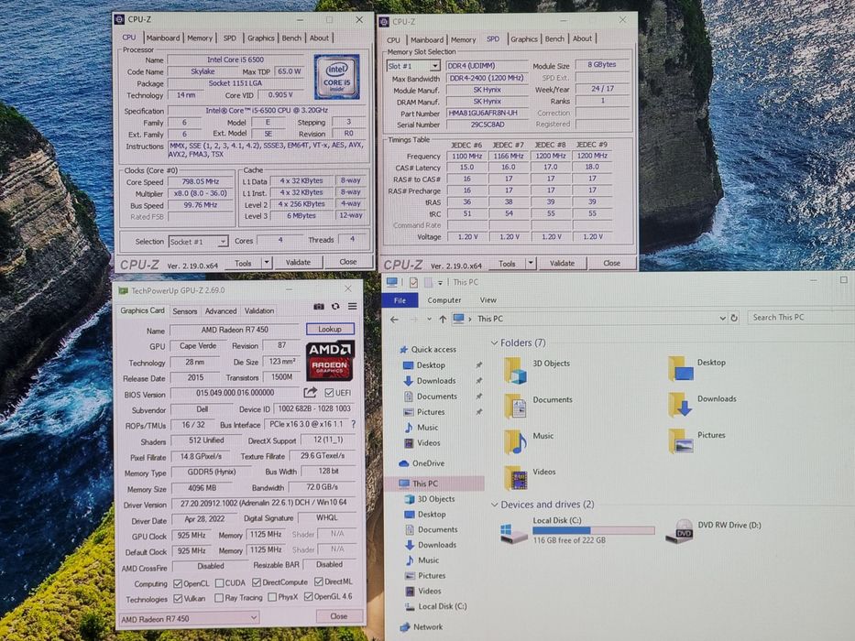The width and height of the screenshot is (855, 641).
Task: Select the Local Disk (C:) drive icon
Action: (514, 532)
